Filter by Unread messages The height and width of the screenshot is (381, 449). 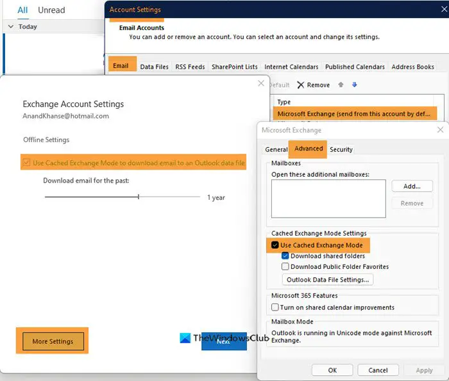tap(51, 10)
